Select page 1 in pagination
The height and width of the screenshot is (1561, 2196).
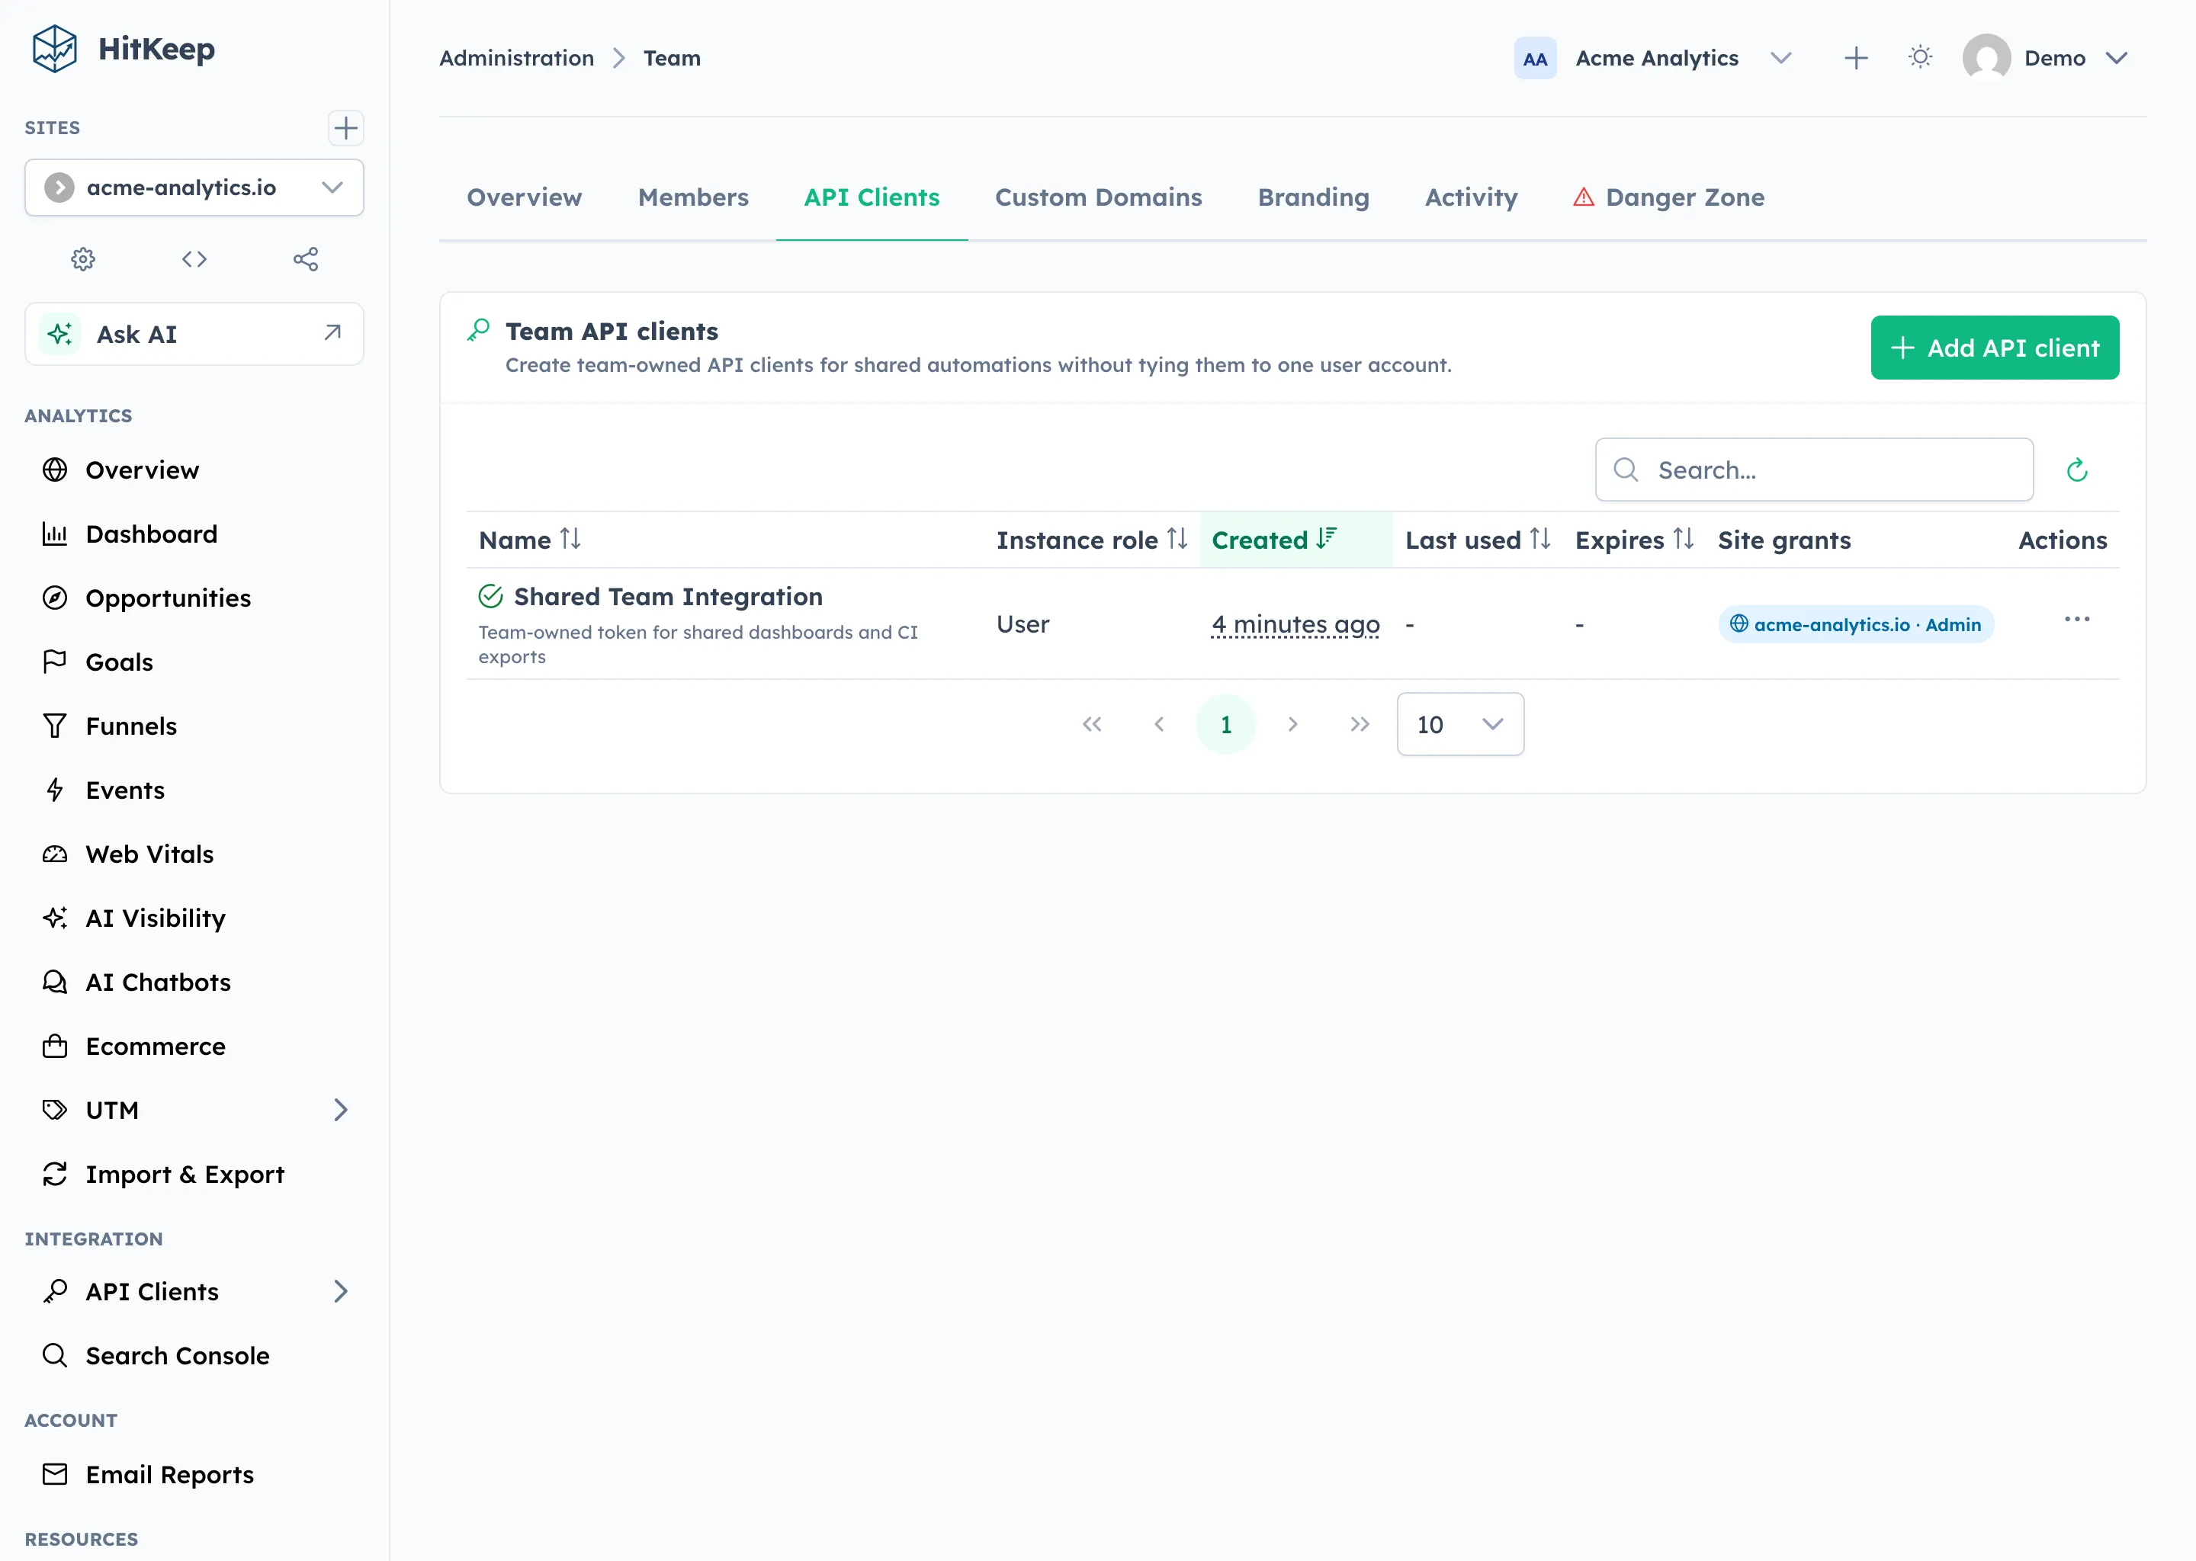1226,724
